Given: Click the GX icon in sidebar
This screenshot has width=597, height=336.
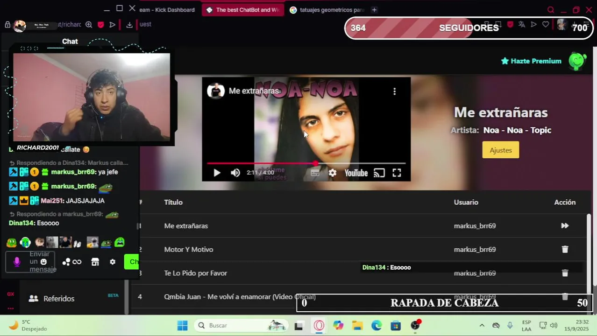Looking at the screenshot, I should pyautogui.click(x=10, y=294).
